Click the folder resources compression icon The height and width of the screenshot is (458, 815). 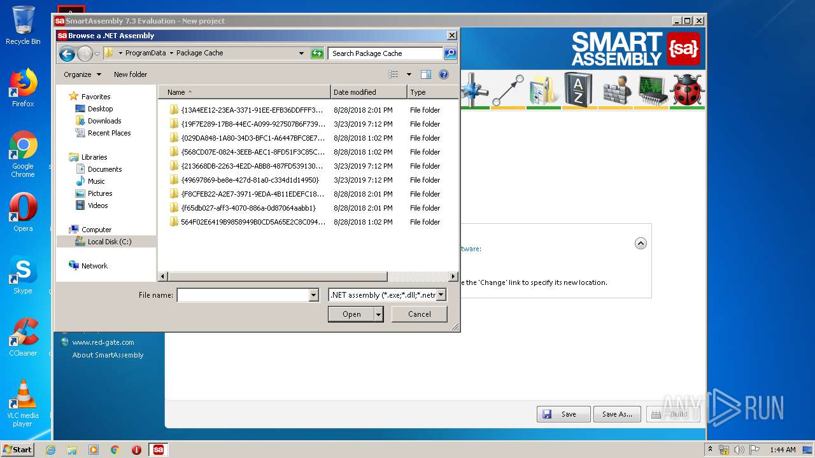pyautogui.click(x=543, y=90)
